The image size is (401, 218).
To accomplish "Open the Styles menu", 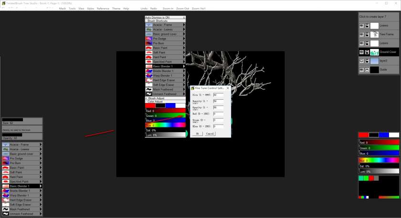I will pos(89,9).
